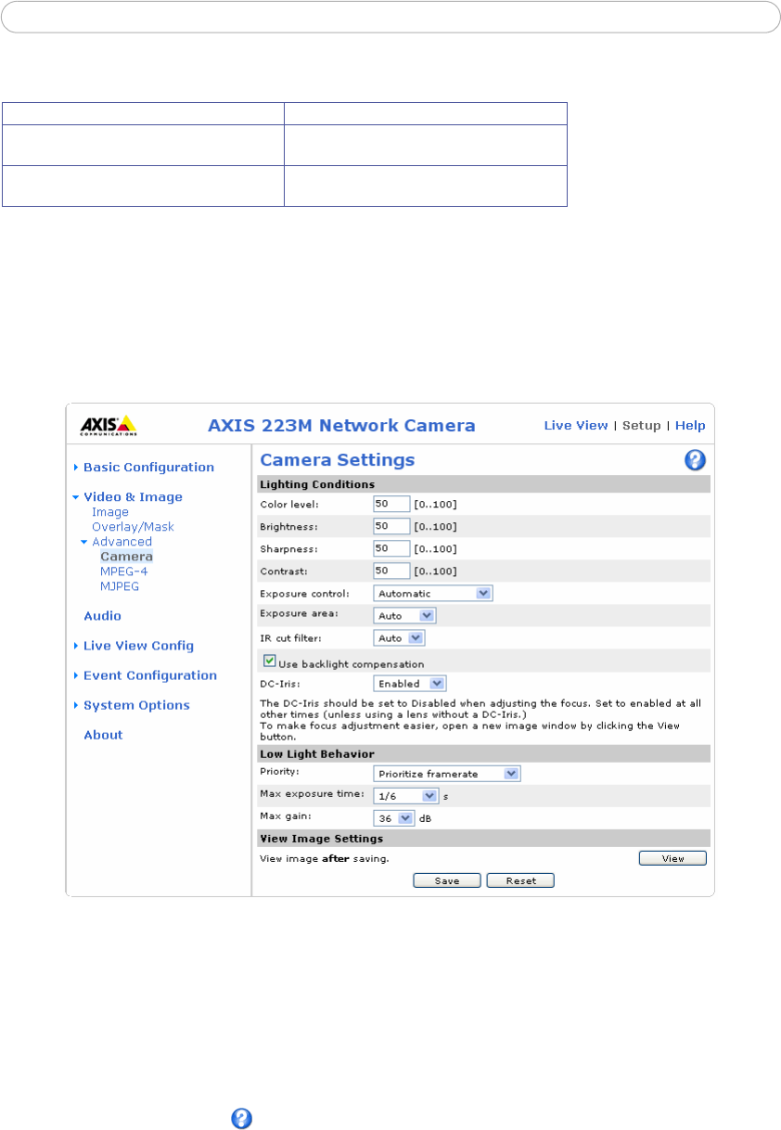Click the Setup link in header
Screen dimensions: 781x1130
click(x=642, y=426)
